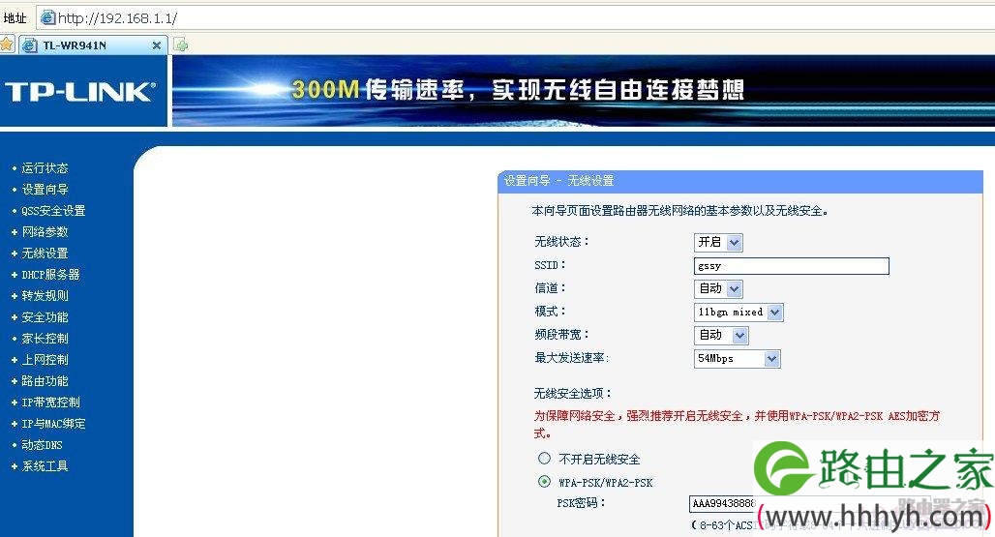Expand IP与MAC绑定 menu
The height and width of the screenshot is (537, 995).
coord(53,424)
